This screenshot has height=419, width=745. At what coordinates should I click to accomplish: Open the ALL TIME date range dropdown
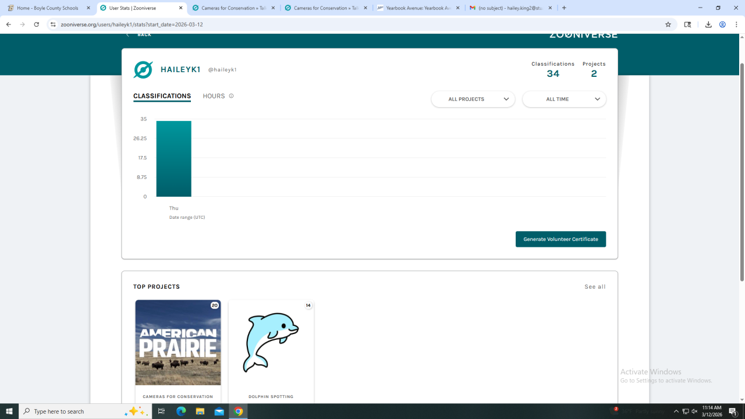tap(564, 99)
